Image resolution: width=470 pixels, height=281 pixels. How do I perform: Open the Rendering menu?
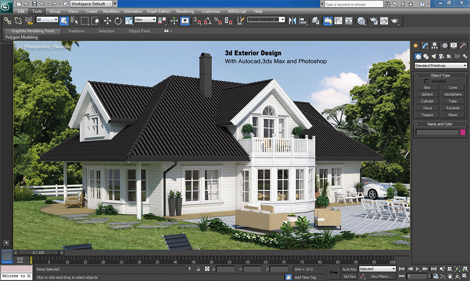click(185, 11)
